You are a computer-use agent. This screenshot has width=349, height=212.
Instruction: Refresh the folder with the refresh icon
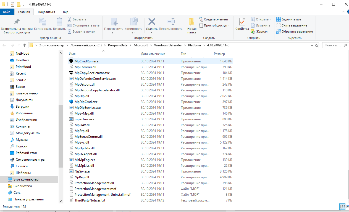[x=316, y=45]
